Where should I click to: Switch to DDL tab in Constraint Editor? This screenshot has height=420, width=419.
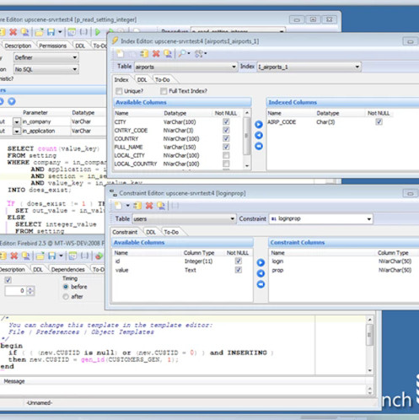point(151,232)
